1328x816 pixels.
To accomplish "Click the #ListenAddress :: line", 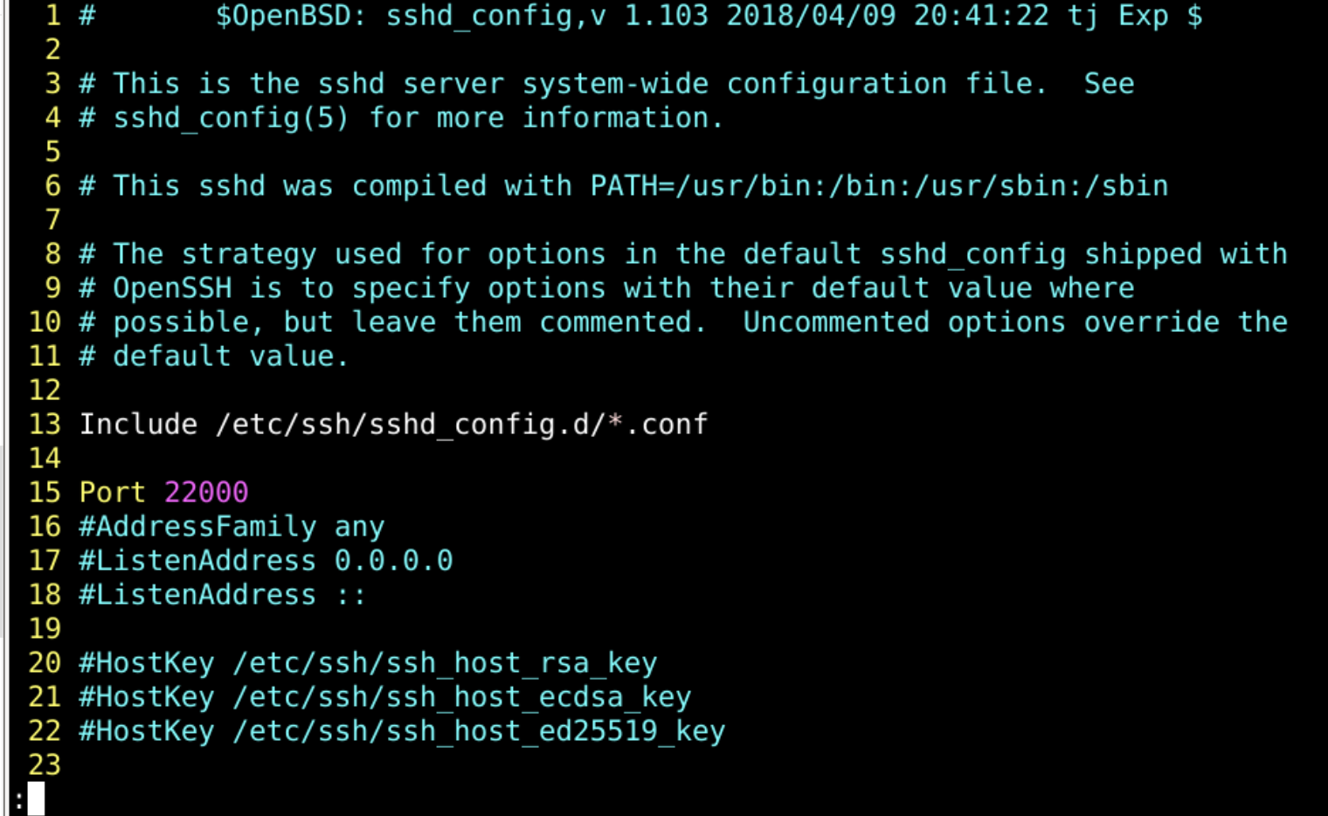I will [x=223, y=594].
